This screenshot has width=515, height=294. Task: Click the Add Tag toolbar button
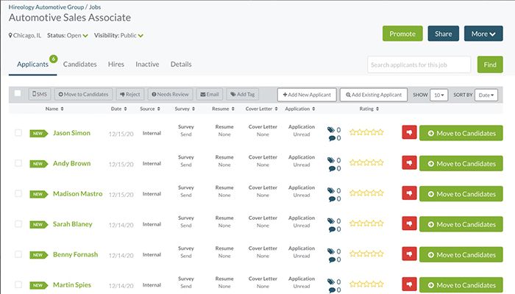point(241,95)
